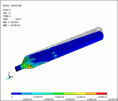
Task: Click the .744E+09 legend value
Action: pos(59,97)
